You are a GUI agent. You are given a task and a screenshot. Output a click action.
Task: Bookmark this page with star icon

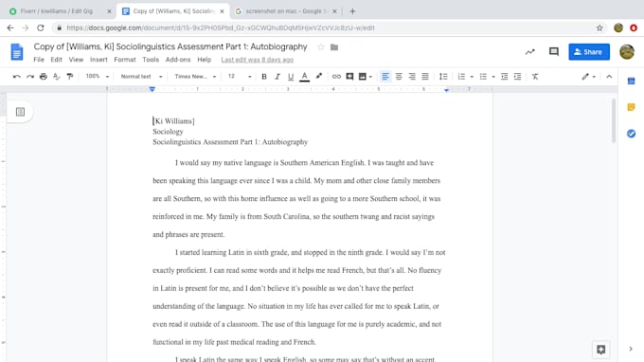pyautogui.click(x=599, y=27)
